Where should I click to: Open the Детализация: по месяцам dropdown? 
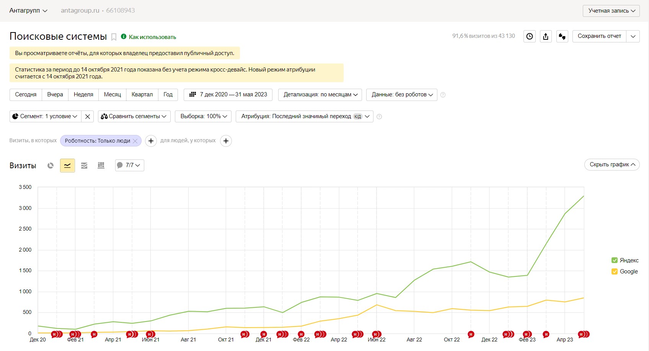pos(321,95)
